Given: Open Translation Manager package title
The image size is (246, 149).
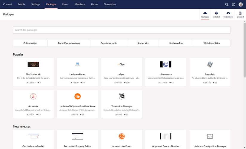Looking at the screenshot, I should [122, 106].
